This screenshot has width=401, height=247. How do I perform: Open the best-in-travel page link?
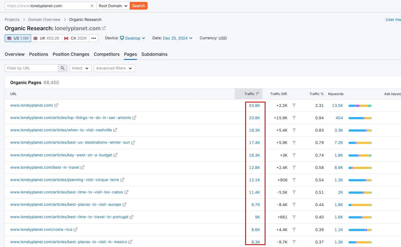point(45,167)
